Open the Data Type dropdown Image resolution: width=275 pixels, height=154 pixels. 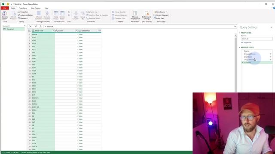(92, 12)
